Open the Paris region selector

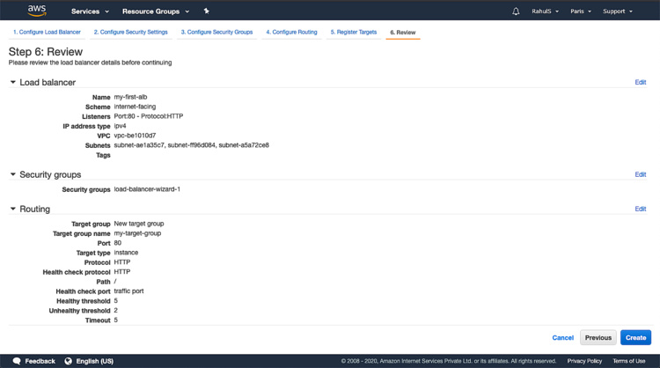tap(580, 11)
